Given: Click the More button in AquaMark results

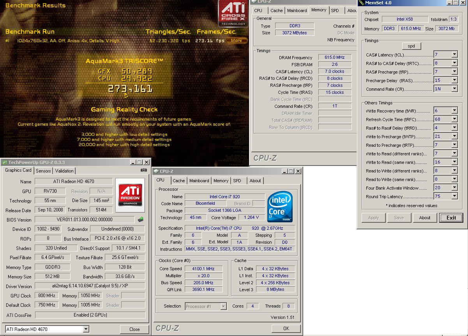Looking at the screenshot, I should [237, 40].
